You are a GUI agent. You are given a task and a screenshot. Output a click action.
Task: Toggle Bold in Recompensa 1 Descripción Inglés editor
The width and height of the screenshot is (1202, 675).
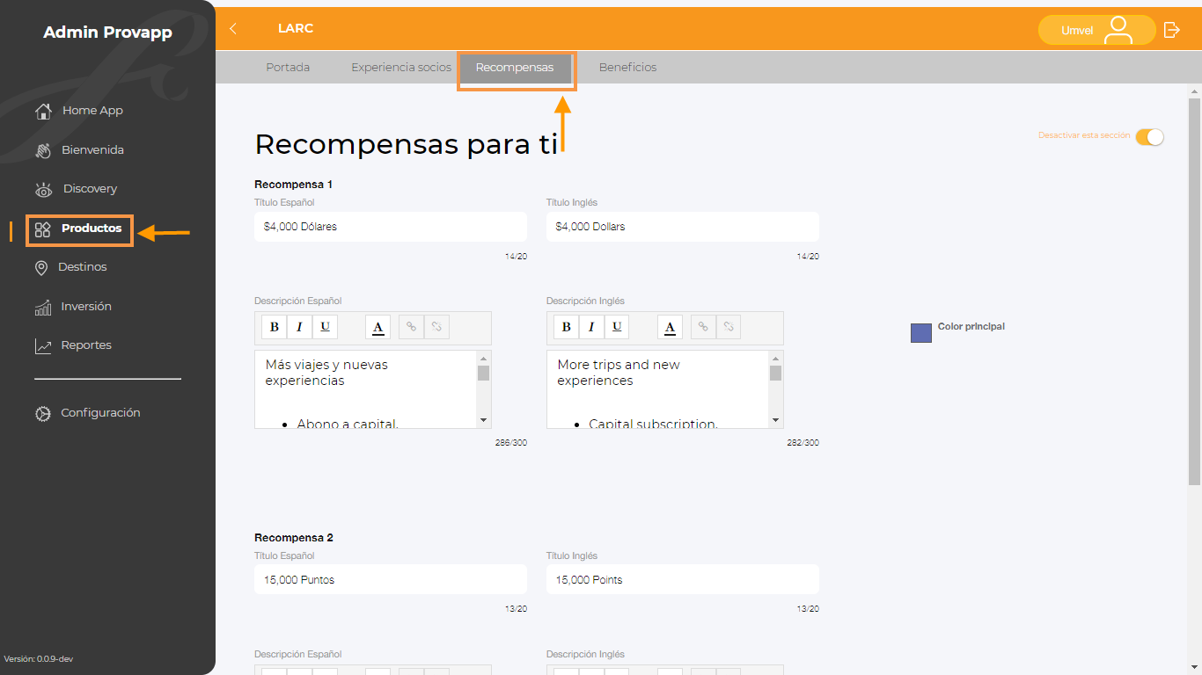click(567, 327)
